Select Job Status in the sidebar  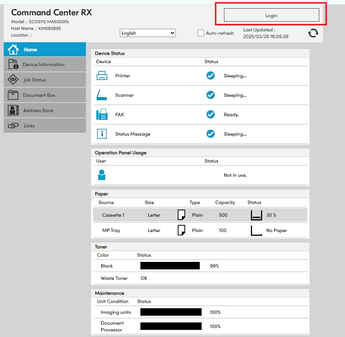pyautogui.click(x=34, y=80)
